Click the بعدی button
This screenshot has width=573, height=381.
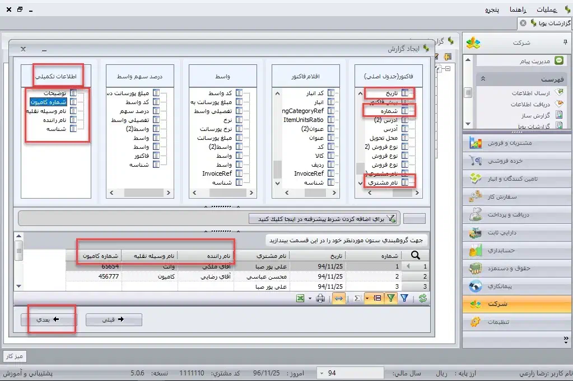pos(48,319)
